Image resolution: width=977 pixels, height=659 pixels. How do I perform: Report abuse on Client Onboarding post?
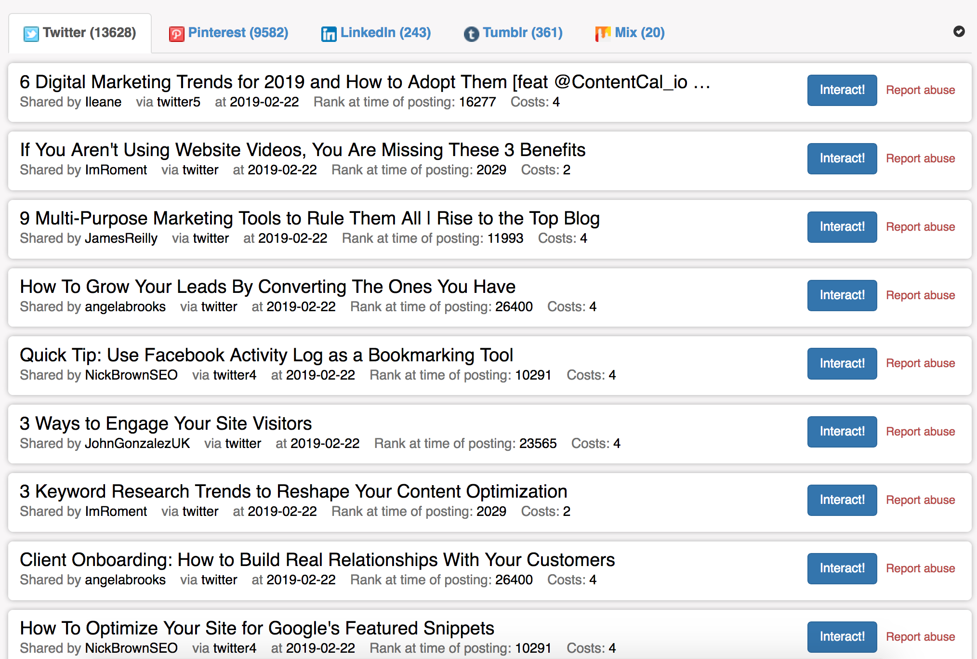(921, 568)
